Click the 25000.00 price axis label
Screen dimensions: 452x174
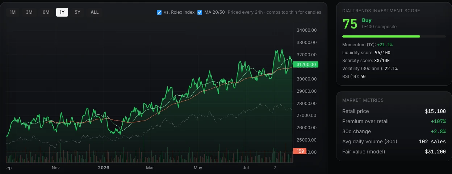click(x=307, y=140)
